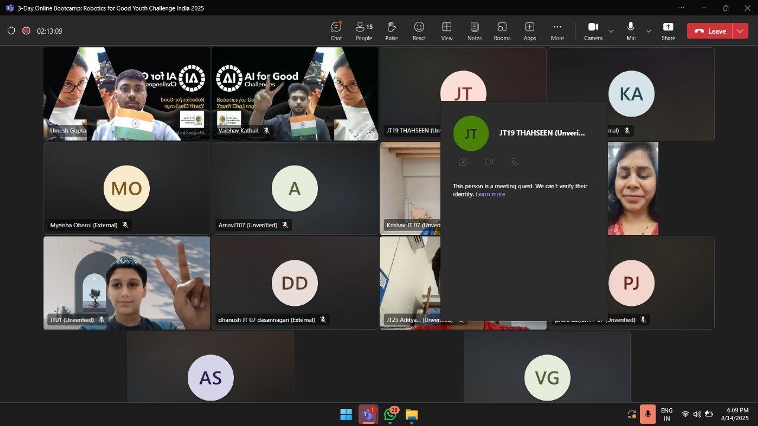This screenshot has width=758, height=426.
Task: Open the React emoji menu
Action: (419, 31)
